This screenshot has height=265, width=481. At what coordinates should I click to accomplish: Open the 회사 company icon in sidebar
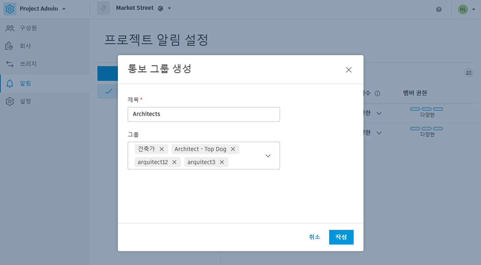(10, 46)
